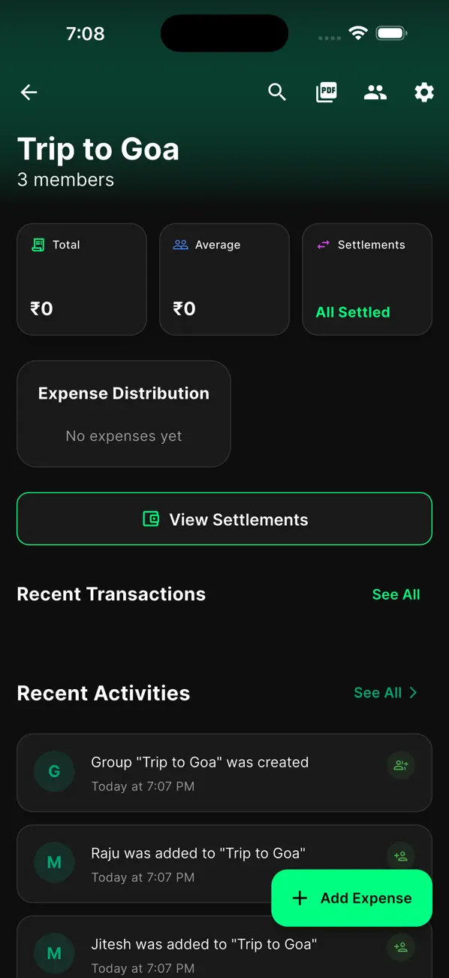Tap the person-added icon beside Raju activity
The height and width of the screenshot is (978, 449).
(400, 855)
